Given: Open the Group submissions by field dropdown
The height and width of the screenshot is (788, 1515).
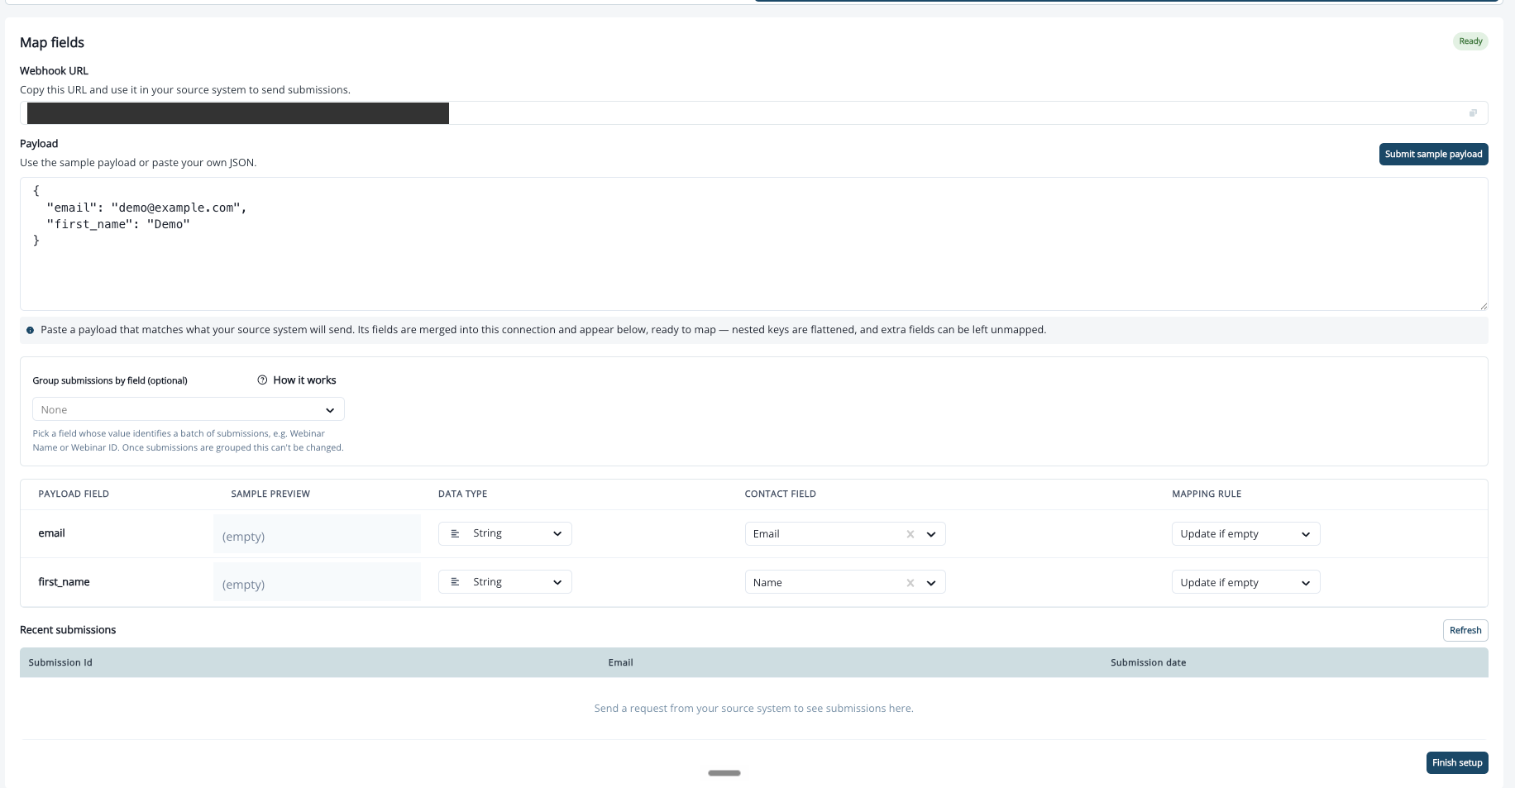Looking at the screenshot, I should tap(189, 409).
